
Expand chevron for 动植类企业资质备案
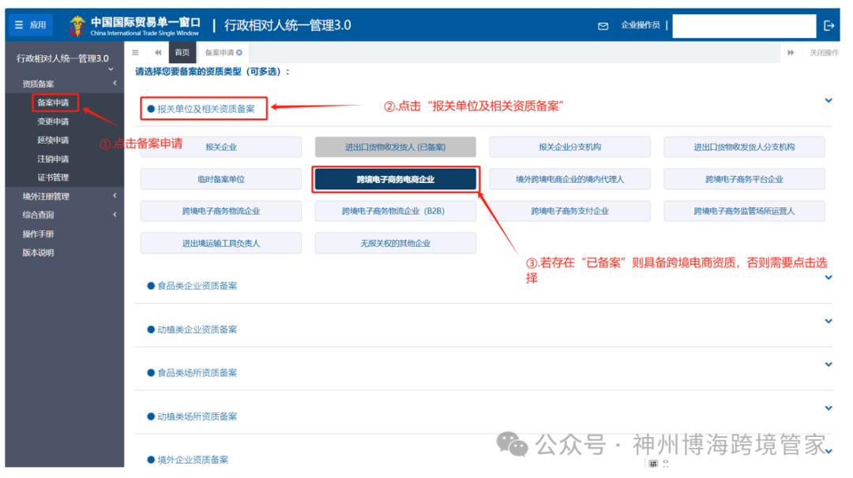828,321
